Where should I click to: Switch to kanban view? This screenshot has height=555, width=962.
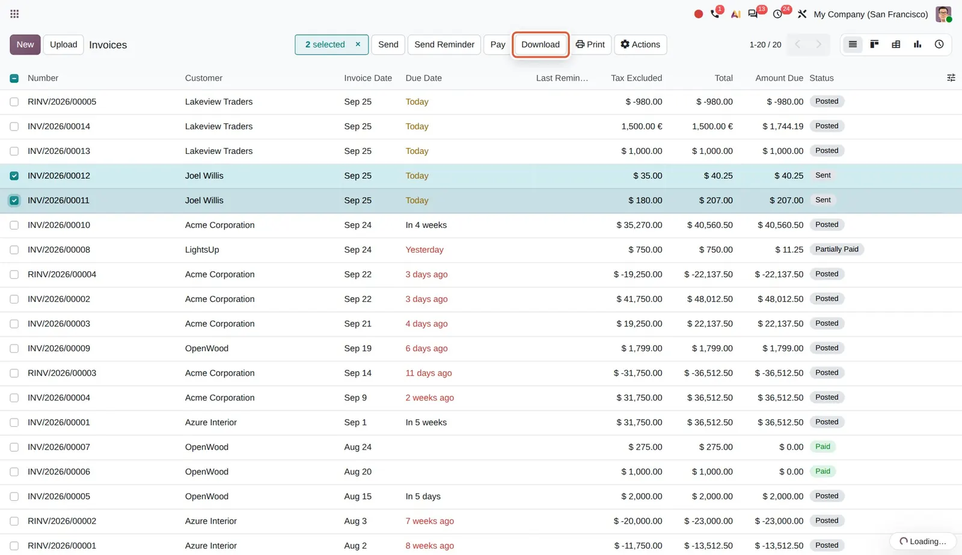874,44
